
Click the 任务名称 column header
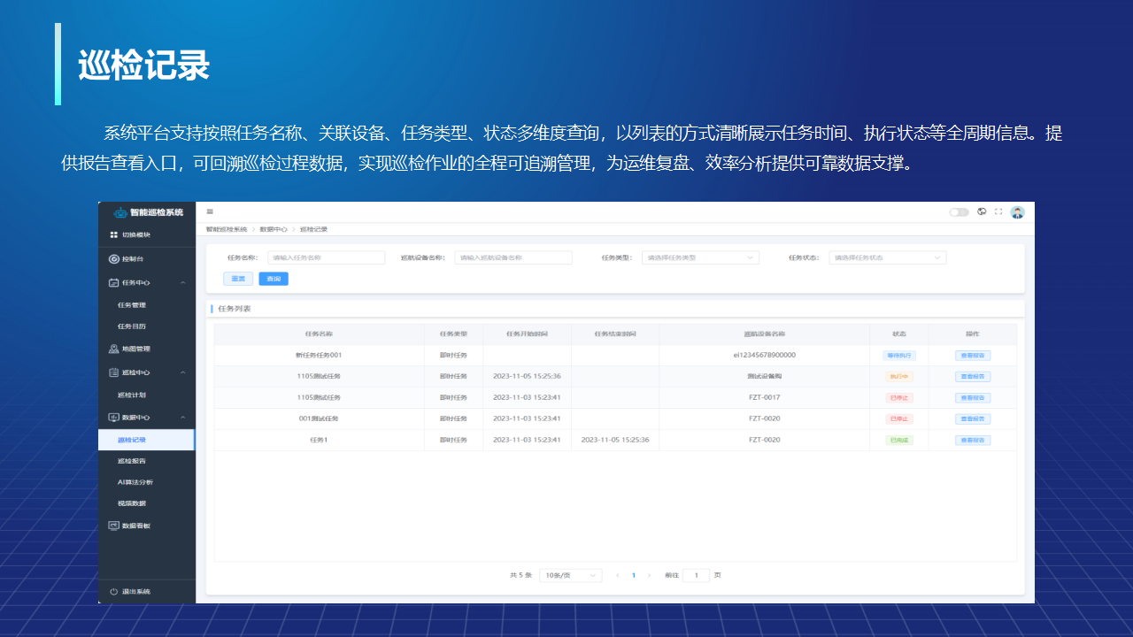click(x=319, y=334)
